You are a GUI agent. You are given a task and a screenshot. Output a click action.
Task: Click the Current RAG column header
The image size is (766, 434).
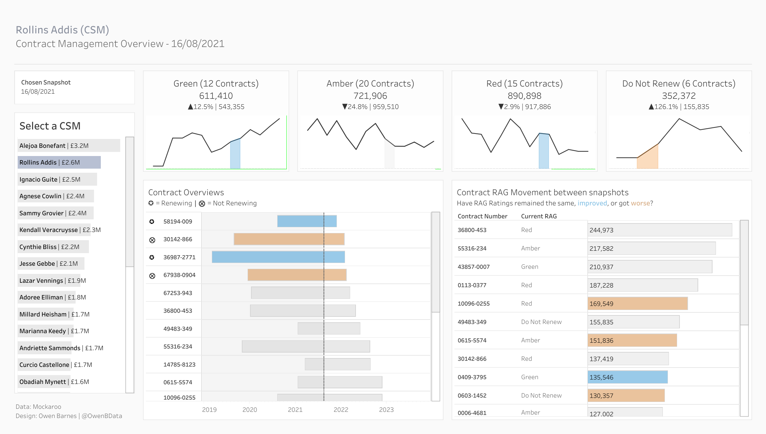(x=539, y=216)
